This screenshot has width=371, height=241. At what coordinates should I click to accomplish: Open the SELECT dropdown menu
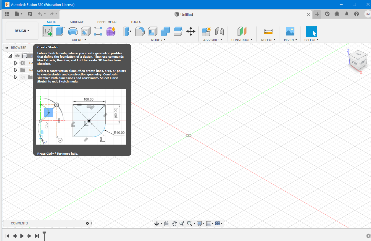coord(311,40)
